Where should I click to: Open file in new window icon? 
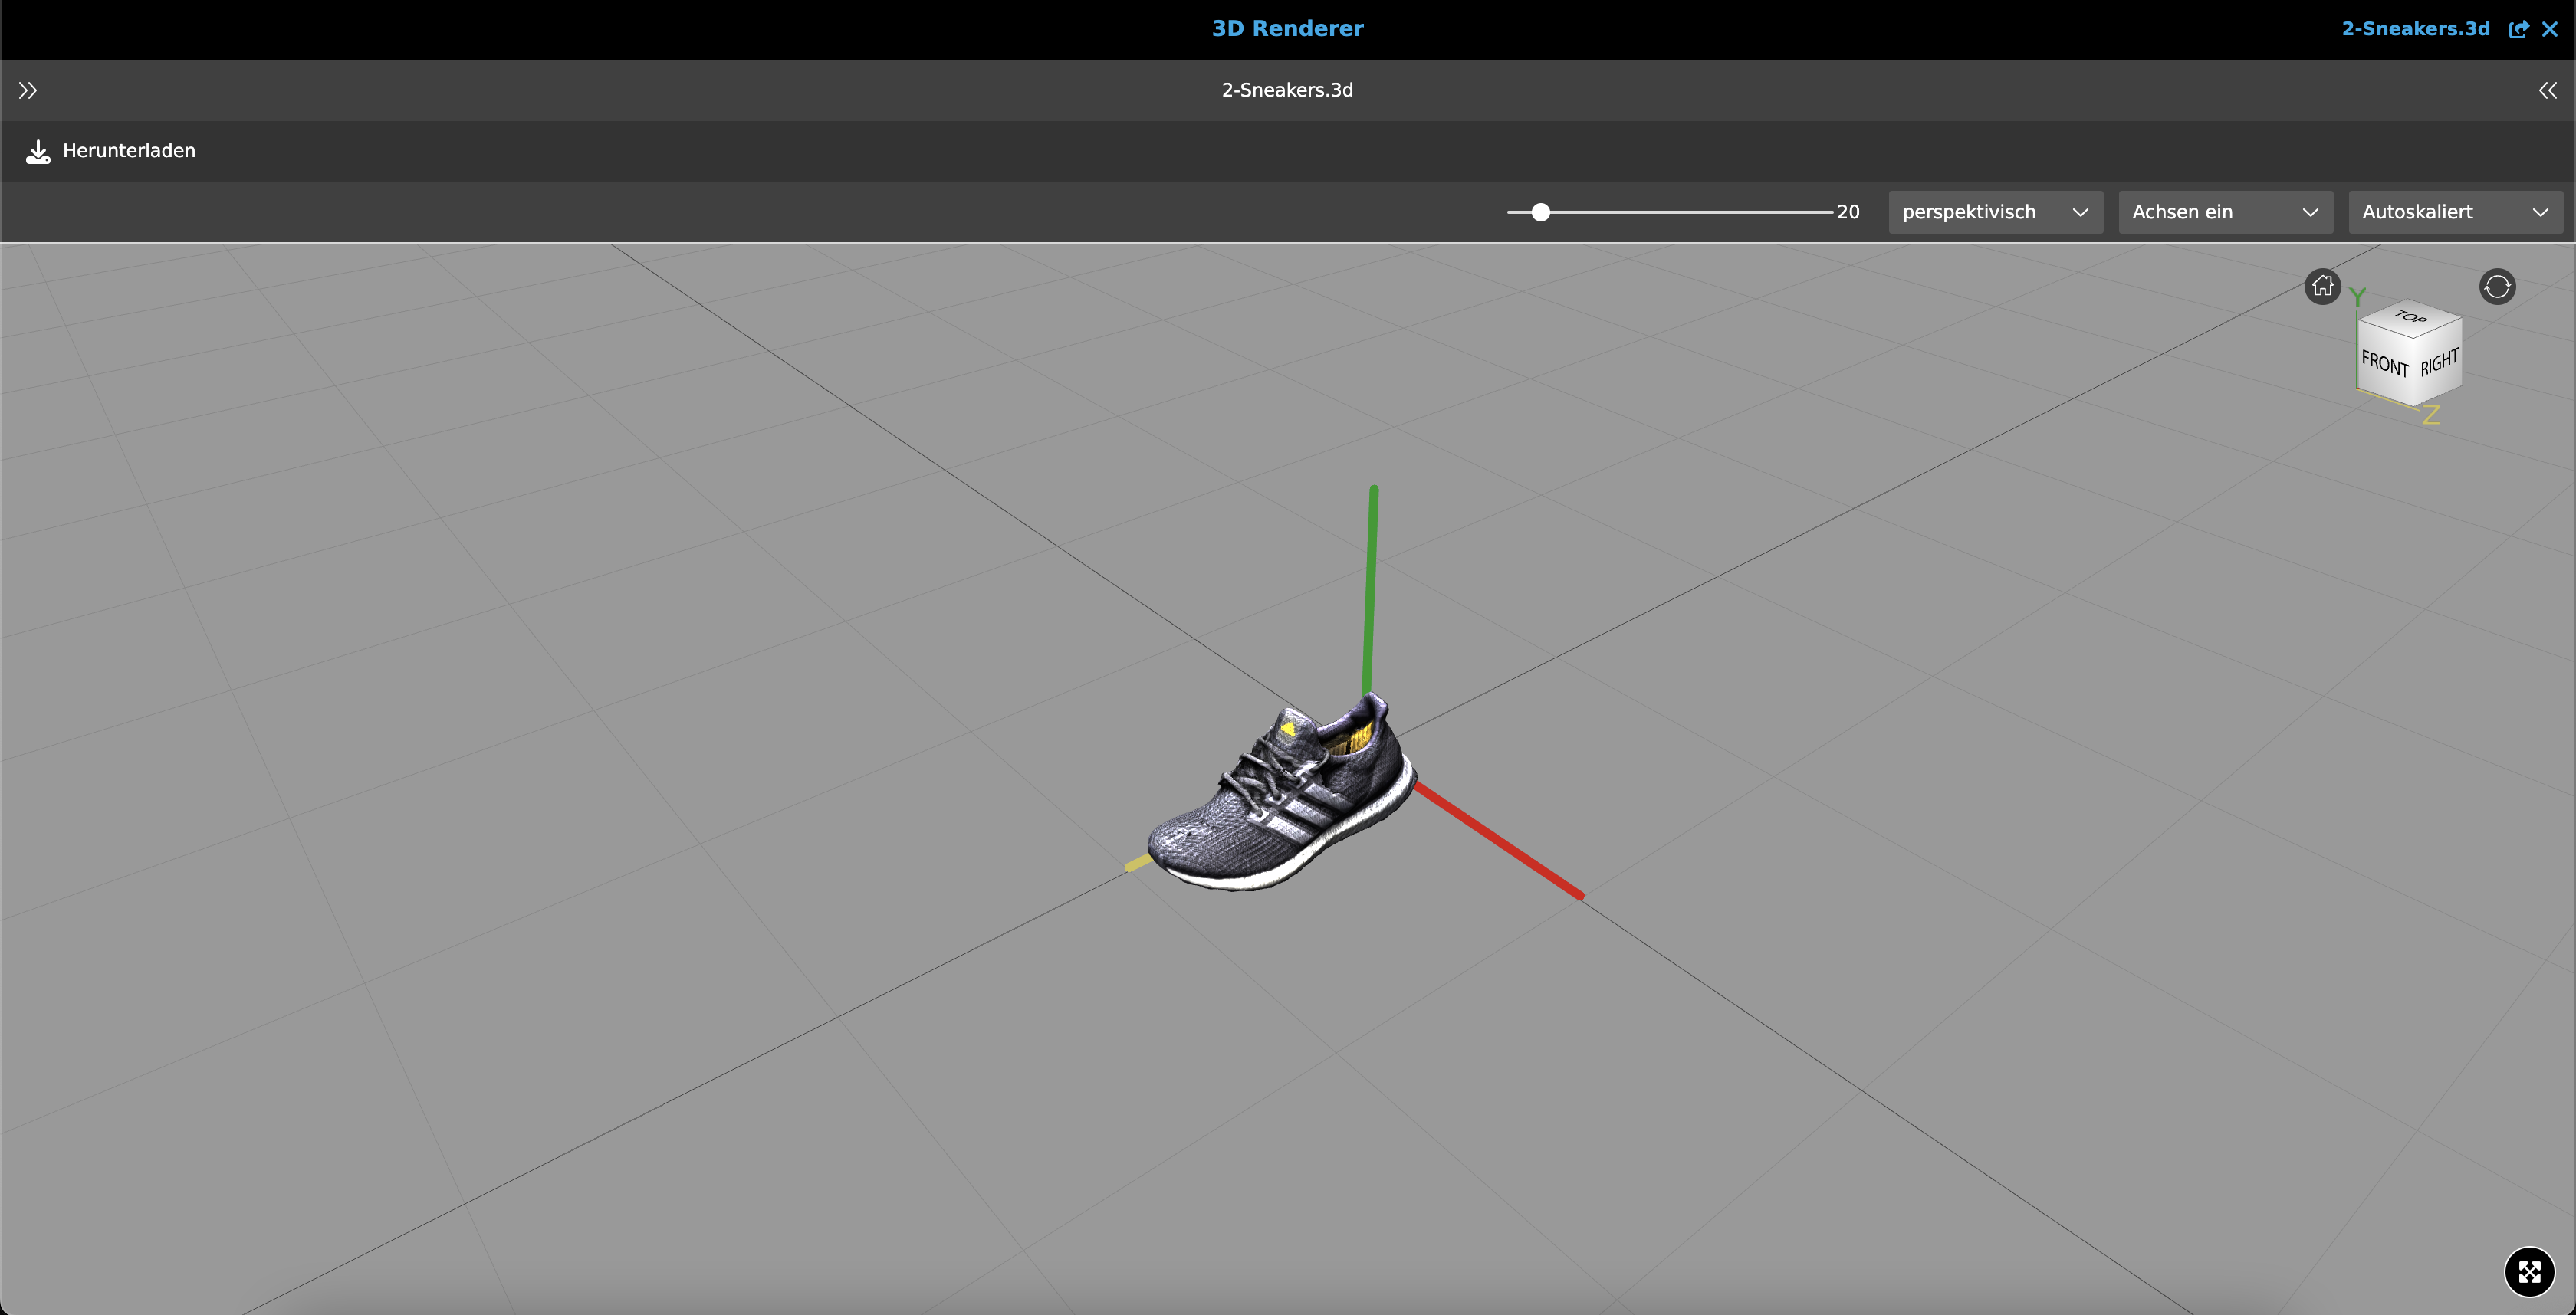click(2518, 29)
